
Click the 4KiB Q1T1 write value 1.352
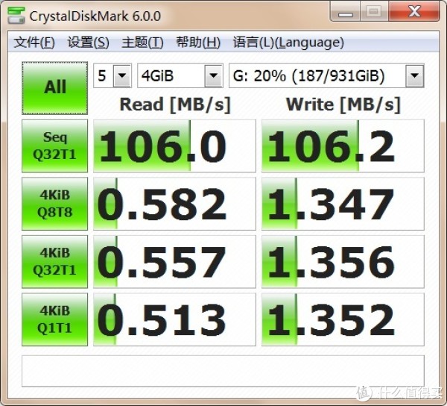tap(343, 319)
